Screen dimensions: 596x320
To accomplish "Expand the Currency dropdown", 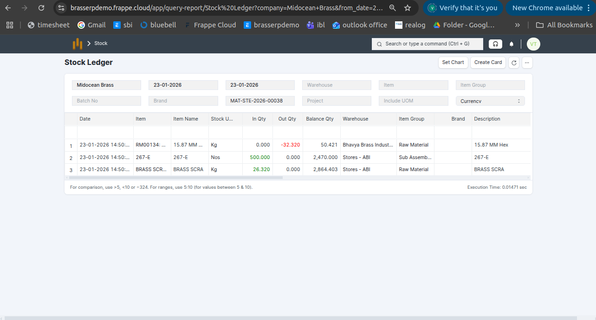I will click(x=490, y=101).
